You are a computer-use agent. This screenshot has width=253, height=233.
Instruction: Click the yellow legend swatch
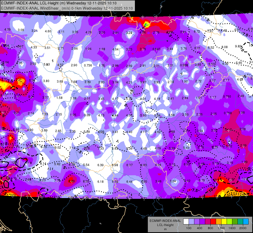click(x=224, y=222)
